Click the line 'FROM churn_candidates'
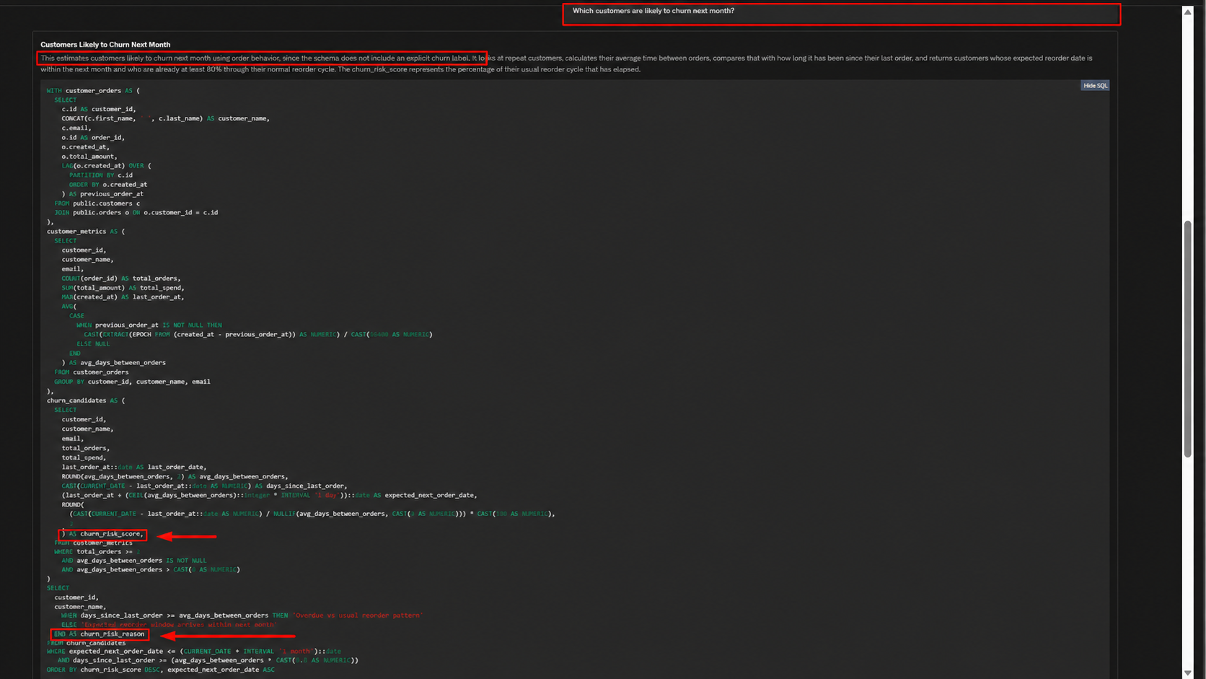The image size is (1206, 679). pos(86,643)
